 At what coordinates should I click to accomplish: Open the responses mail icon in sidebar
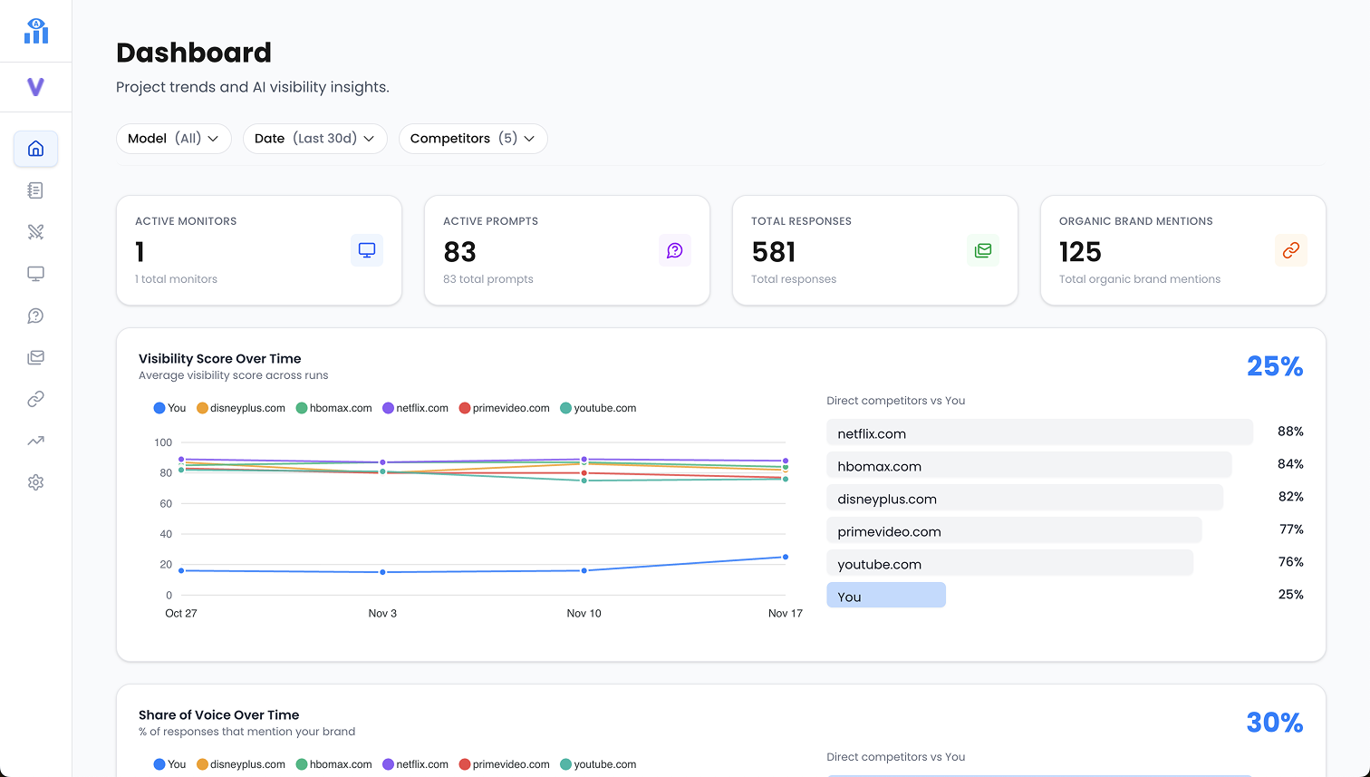(35, 357)
